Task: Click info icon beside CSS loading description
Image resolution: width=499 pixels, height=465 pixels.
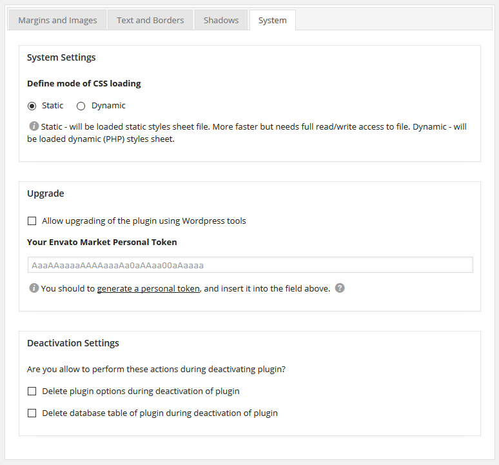Action: (x=34, y=126)
